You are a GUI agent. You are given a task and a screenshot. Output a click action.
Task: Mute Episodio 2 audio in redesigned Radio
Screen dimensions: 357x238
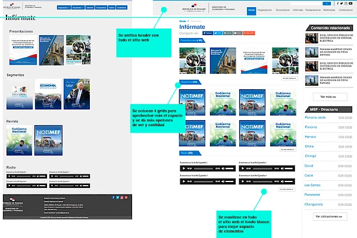(282, 168)
